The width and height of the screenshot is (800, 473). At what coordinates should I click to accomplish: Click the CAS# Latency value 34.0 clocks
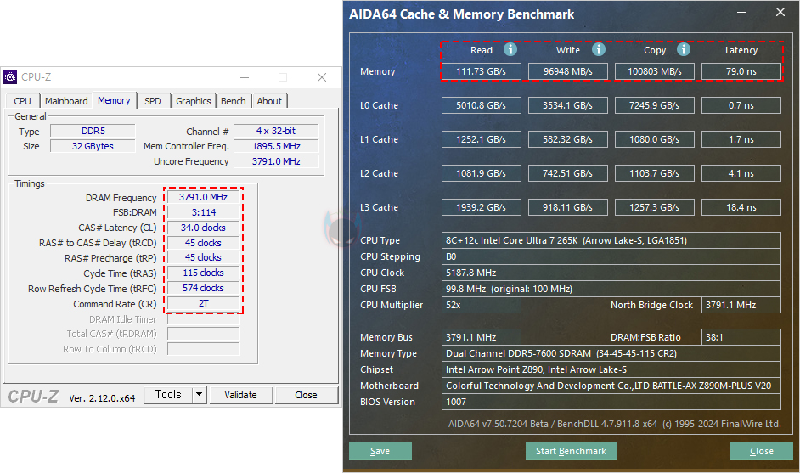pos(204,228)
